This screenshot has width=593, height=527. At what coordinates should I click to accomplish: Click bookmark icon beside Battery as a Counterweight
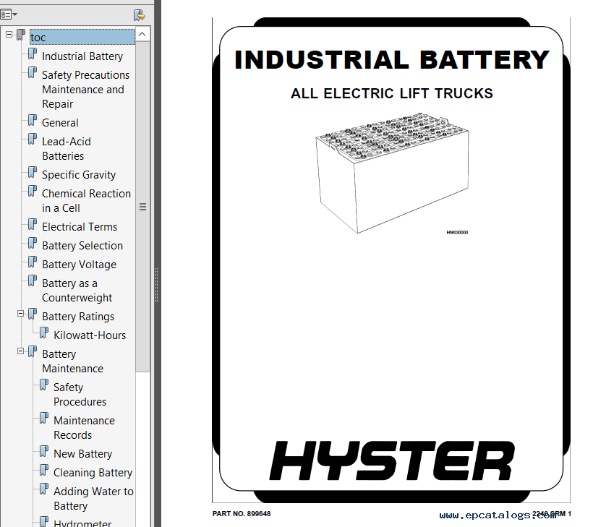pos(33,281)
